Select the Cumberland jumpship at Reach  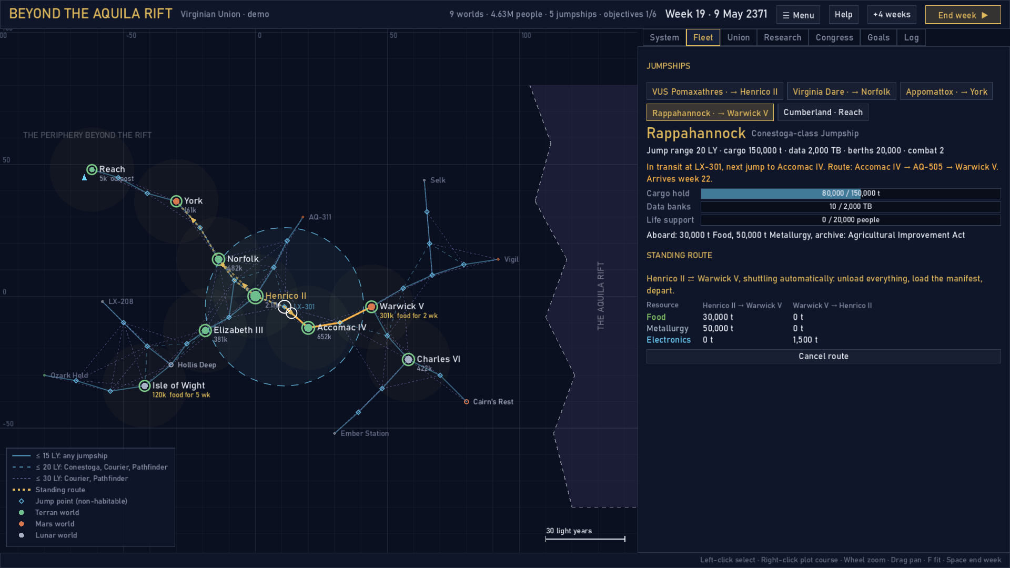[x=823, y=112]
